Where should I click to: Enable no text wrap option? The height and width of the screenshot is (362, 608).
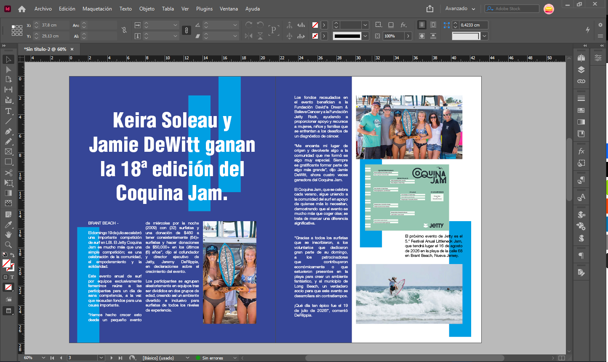tap(422, 25)
